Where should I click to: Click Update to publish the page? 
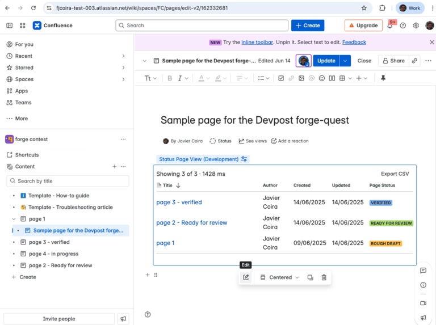point(326,61)
